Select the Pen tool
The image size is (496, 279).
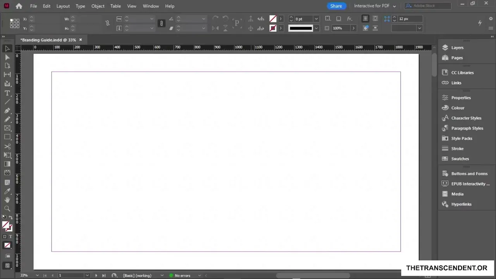click(7, 110)
